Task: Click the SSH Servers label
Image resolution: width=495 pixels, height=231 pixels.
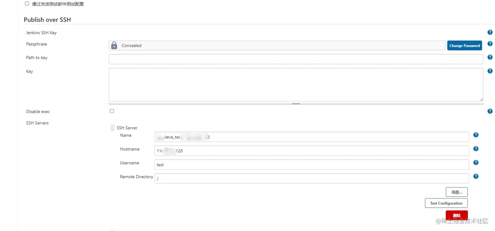Action: pos(37,123)
